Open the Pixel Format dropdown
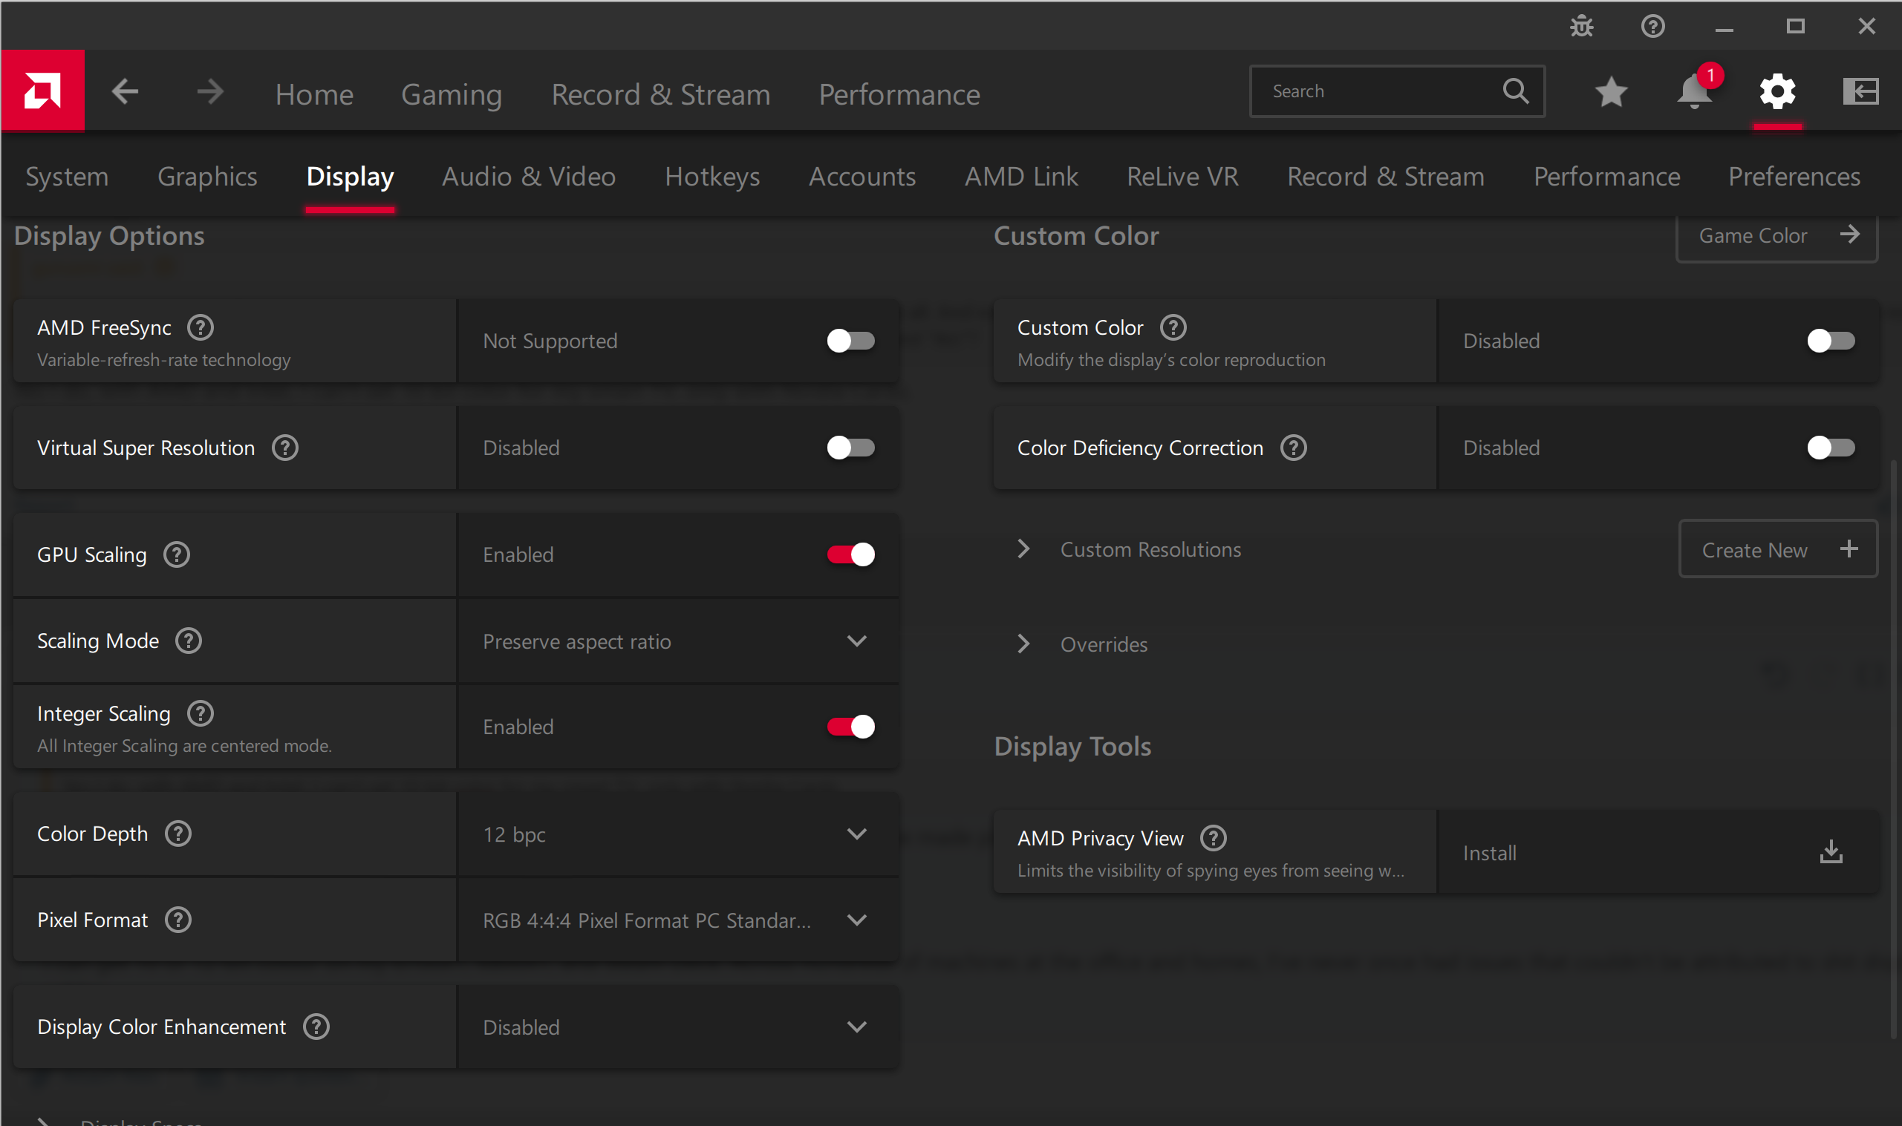The image size is (1902, 1126). click(678, 920)
